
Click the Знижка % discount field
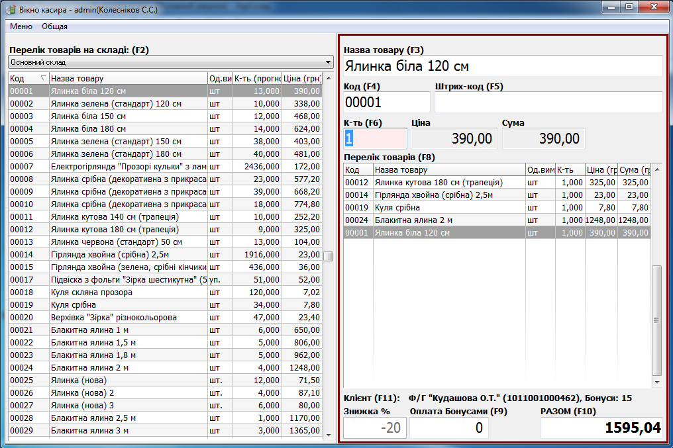tap(374, 428)
